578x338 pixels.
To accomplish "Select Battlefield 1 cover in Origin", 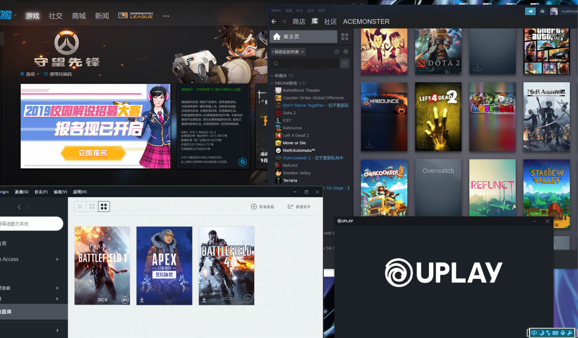I will (102, 266).
